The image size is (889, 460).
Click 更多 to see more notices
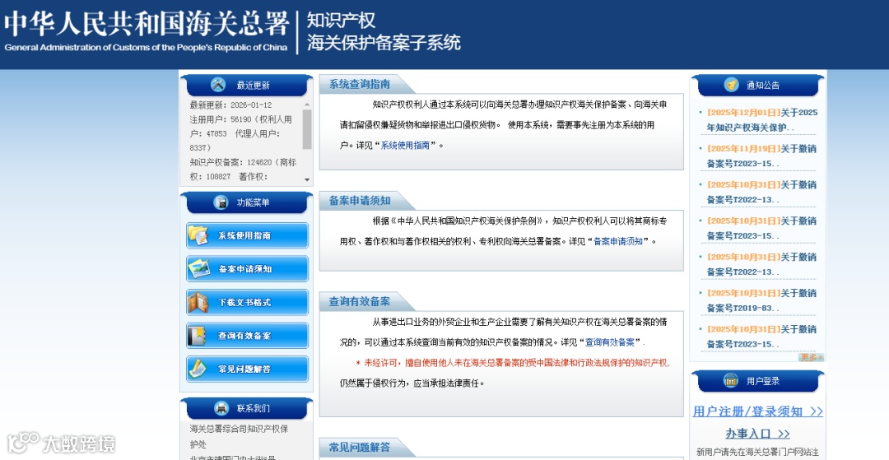811,357
